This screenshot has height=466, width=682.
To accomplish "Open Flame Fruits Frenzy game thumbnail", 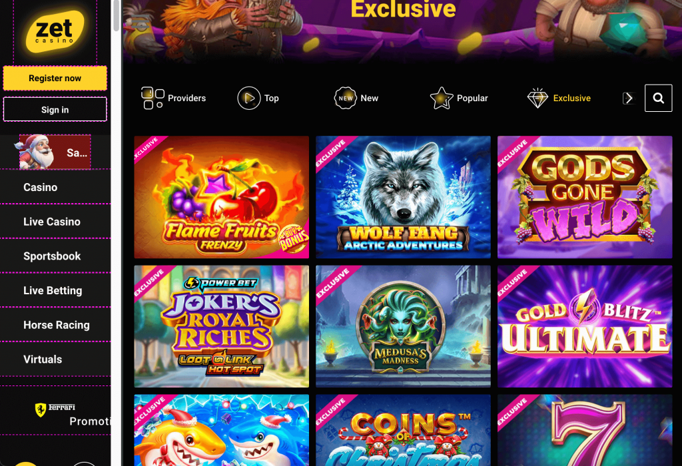I will (x=221, y=197).
